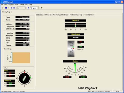The width and height of the screenshot is (124, 93).
Task: Select the Conning Page tab
Action: tap(6, 12)
